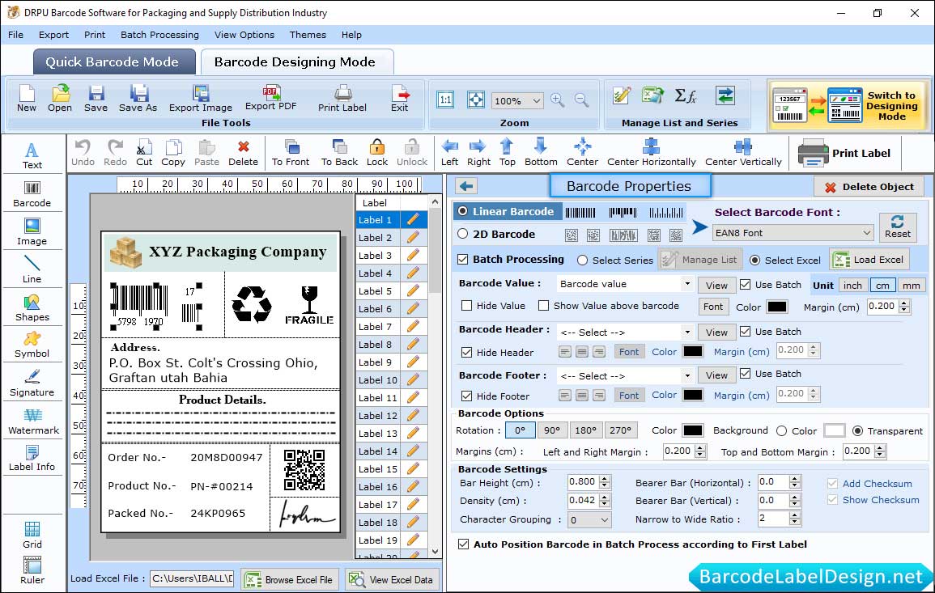Expand the Barcode Value dropdown

[687, 284]
